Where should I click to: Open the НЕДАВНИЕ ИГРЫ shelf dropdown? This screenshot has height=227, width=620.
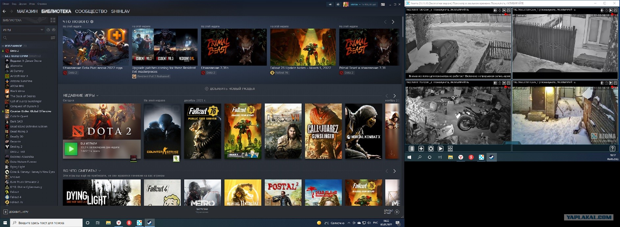tap(97, 95)
